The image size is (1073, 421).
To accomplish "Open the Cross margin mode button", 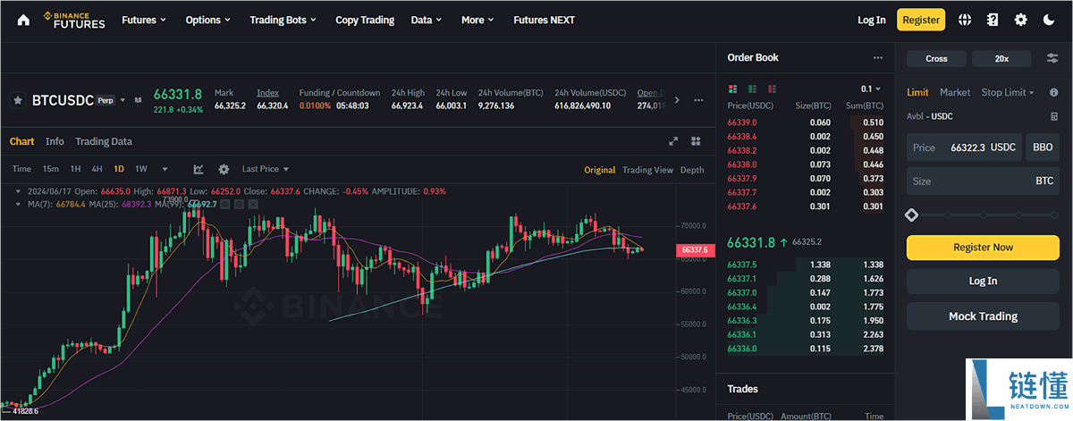I will [x=936, y=58].
